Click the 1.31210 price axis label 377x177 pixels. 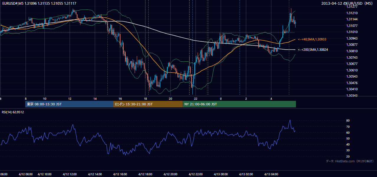pos(352,13)
